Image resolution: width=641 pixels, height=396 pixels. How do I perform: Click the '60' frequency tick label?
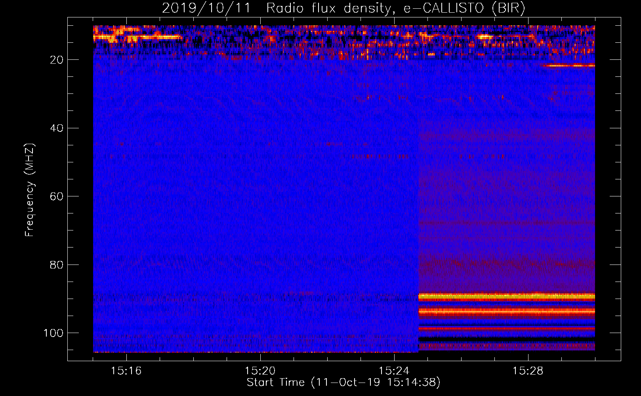coord(57,196)
